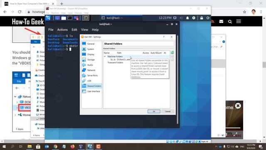Click the Kali panel logout icon
The image size is (266, 150).
[x=208, y=18]
